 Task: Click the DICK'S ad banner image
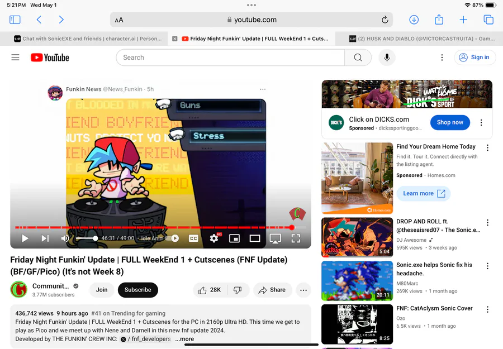[407, 94]
